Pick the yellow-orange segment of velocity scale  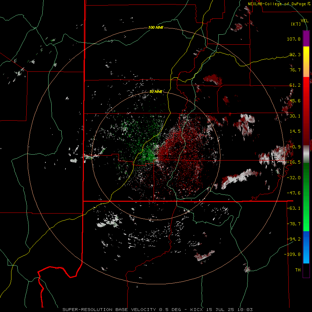point(306,62)
